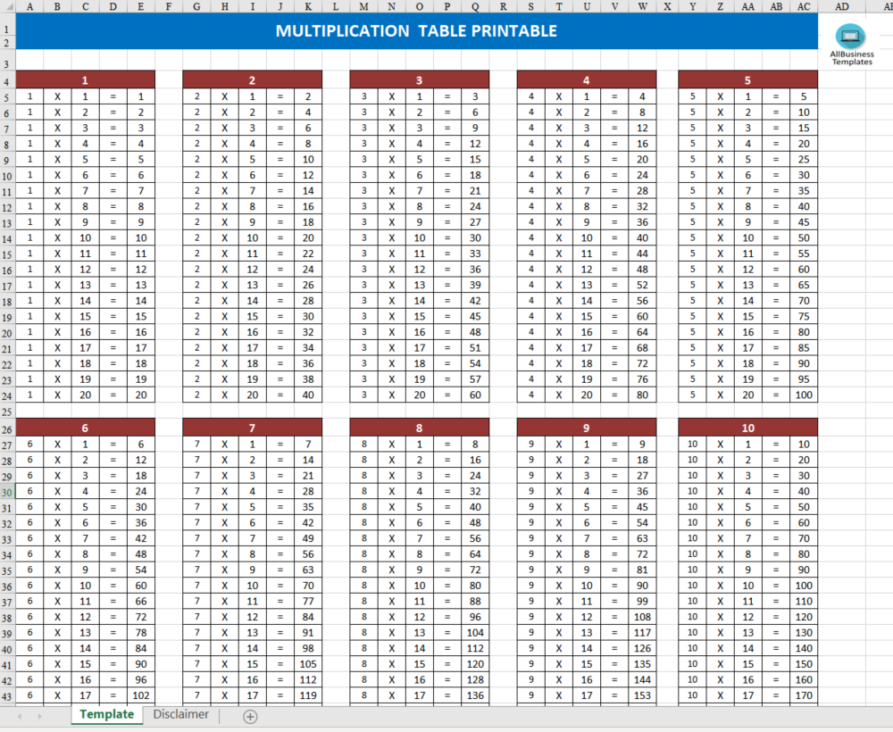The height and width of the screenshot is (732, 893).
Task: Switch to the Disclaimer sheet tab
Action: [180, 714]
